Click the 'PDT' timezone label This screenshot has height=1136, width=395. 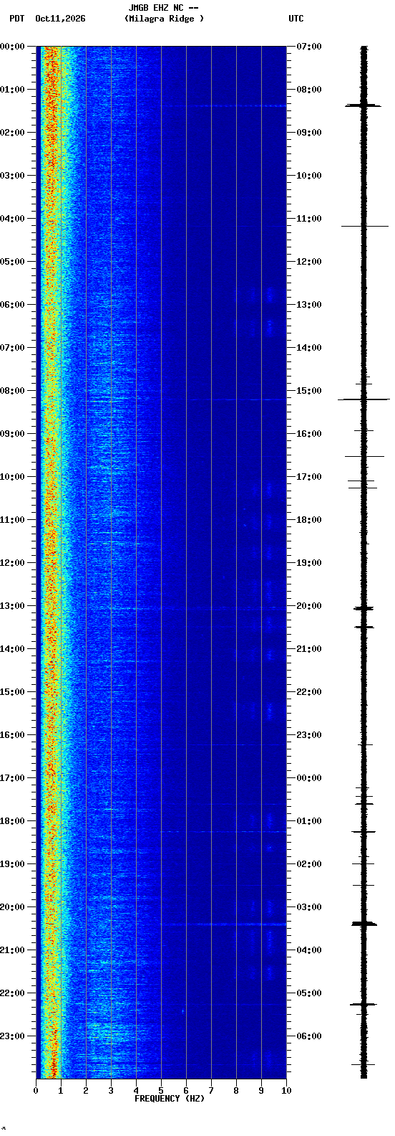(x=16, y=19)
